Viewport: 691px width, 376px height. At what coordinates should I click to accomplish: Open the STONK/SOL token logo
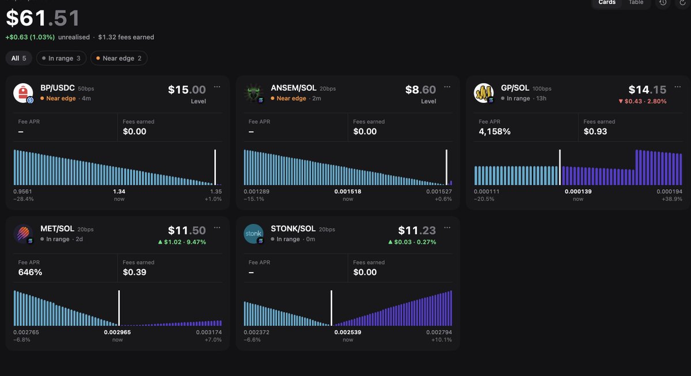(253, 234)
